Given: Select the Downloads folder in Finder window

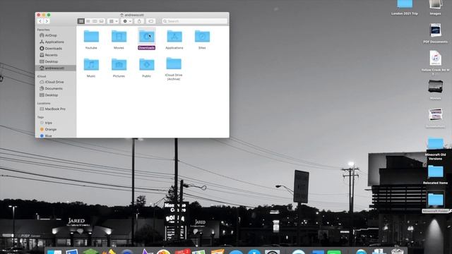Looking at the screenshot, I should 147,40.
